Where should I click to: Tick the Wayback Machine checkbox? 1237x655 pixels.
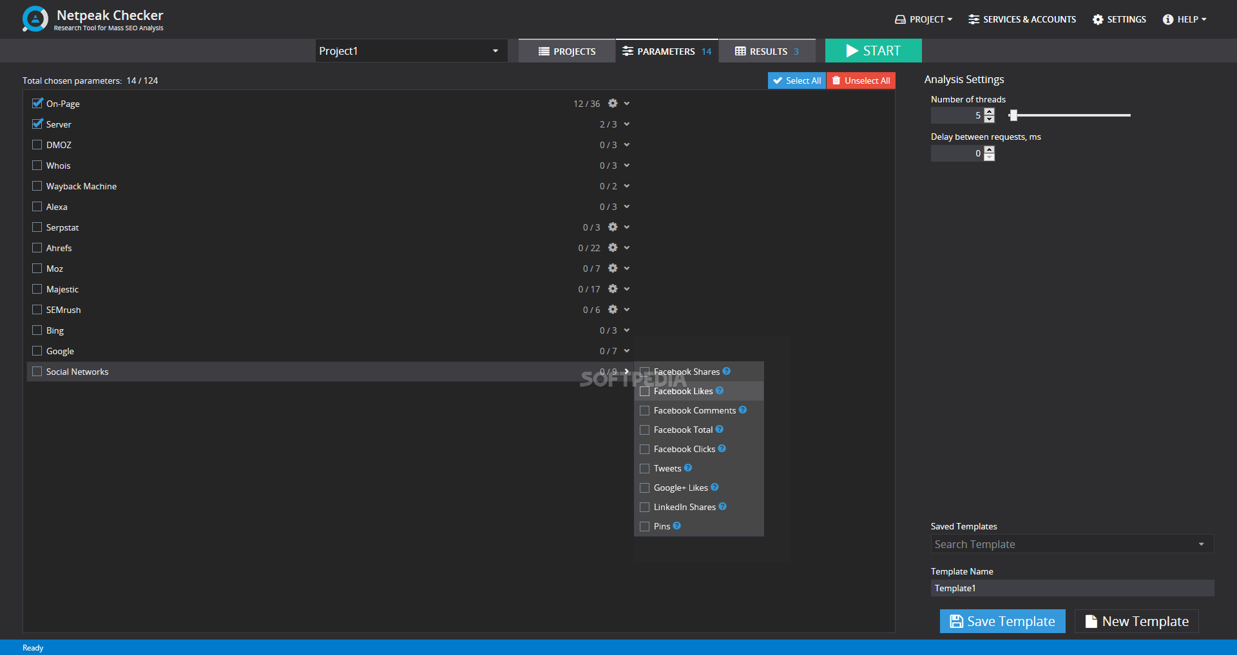(37, 185)
